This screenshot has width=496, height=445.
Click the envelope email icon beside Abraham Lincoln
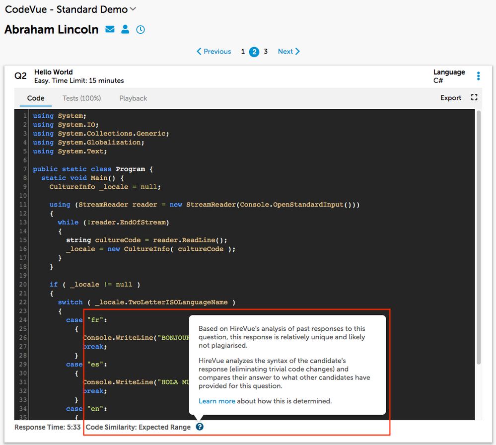[110, 30]
